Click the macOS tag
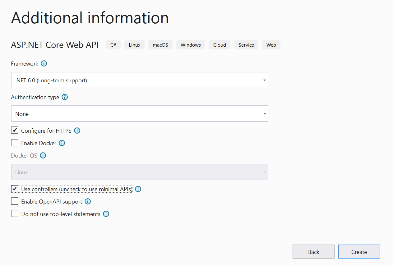The width and height of the screenshot is (393, 266). 160,45
